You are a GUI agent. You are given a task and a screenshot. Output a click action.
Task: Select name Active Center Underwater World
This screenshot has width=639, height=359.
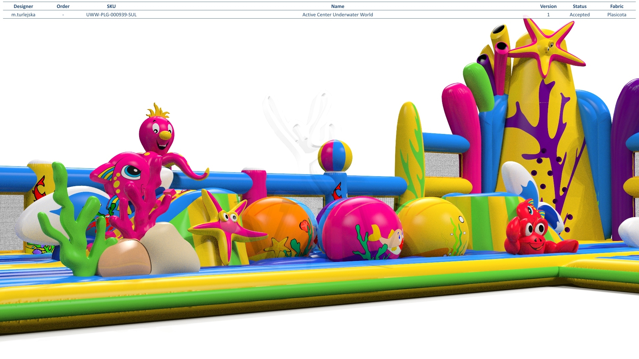[x=337, y=15]
